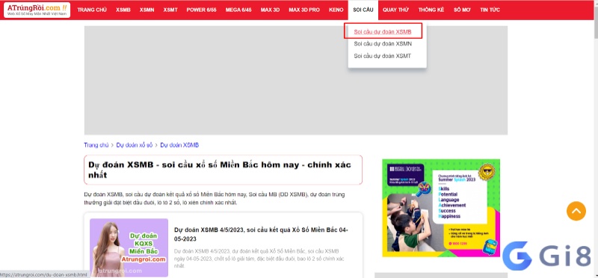598x278 pixels.
Task: Click the orange scroll-to-top arrow button
Action: (x=576, y=211)
